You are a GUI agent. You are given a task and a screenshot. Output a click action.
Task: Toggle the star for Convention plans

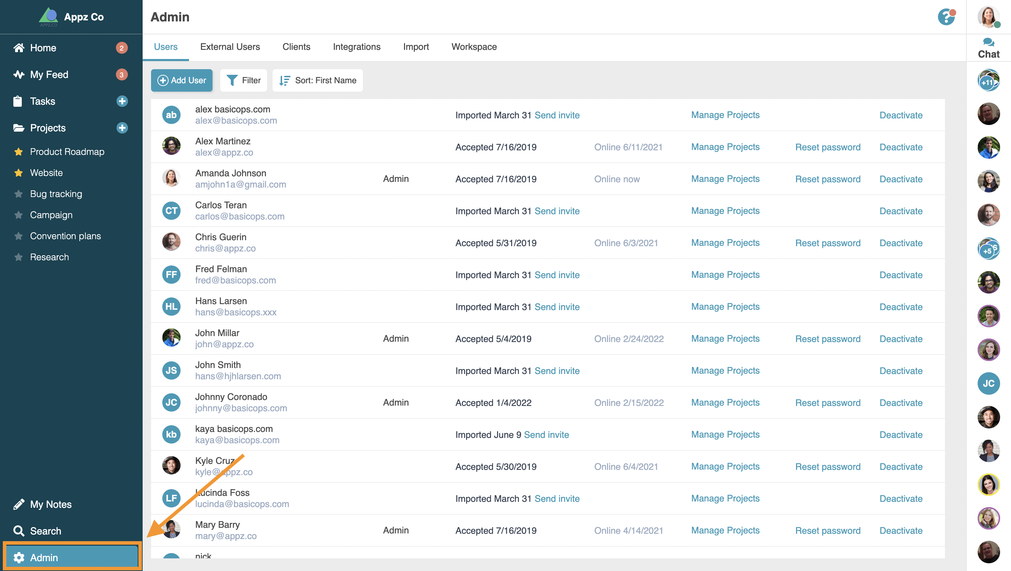click(19, 236)
